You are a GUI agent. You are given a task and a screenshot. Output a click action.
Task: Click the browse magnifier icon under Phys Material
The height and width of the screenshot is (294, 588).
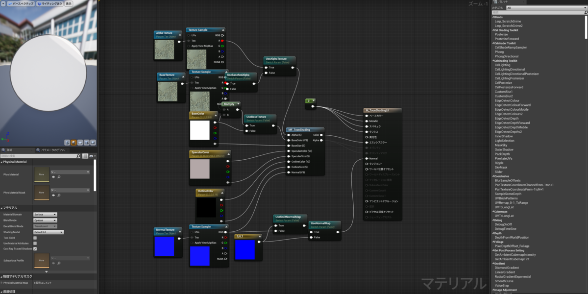(x=59, y=176)
